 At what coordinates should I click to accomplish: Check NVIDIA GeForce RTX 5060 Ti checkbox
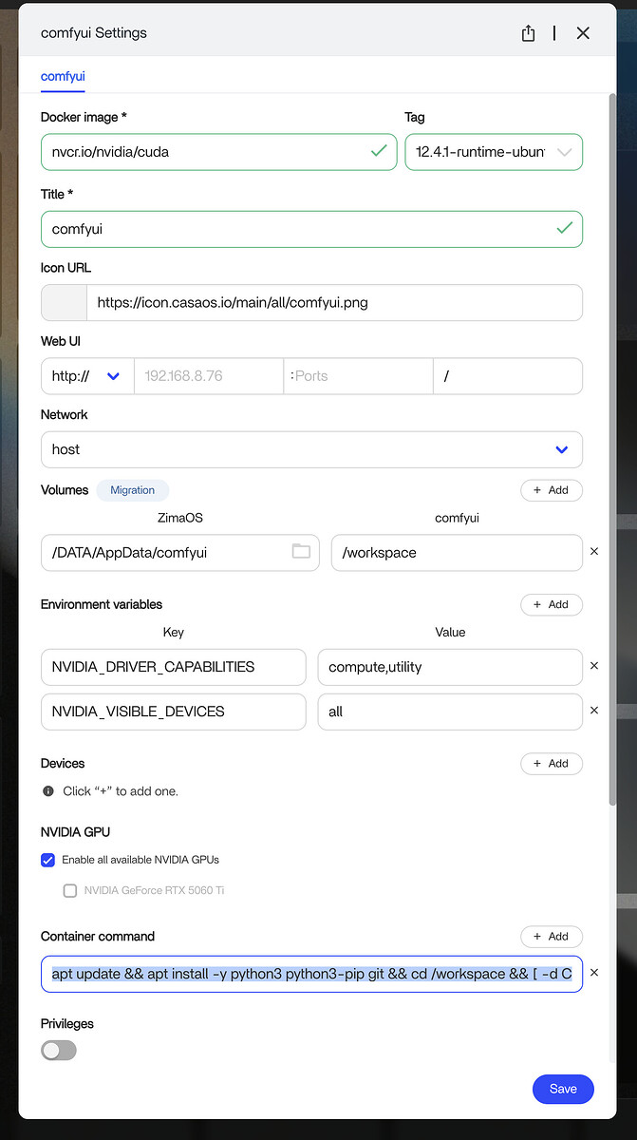pyautogui.click(x=69, y=891)
